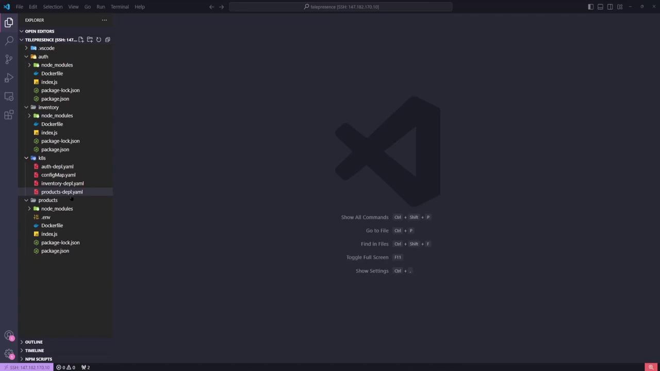This screenshot has height=371, width=660.
Task: Click the forwarded ports status item
Action: 86,367
